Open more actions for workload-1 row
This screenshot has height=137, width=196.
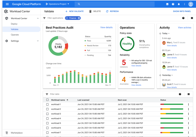pos(189,104)
